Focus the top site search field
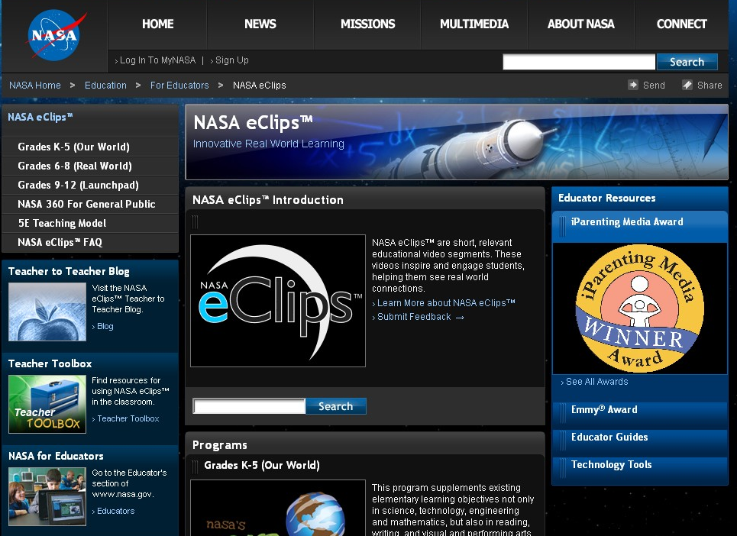The image size is (737, 536). 579,62
